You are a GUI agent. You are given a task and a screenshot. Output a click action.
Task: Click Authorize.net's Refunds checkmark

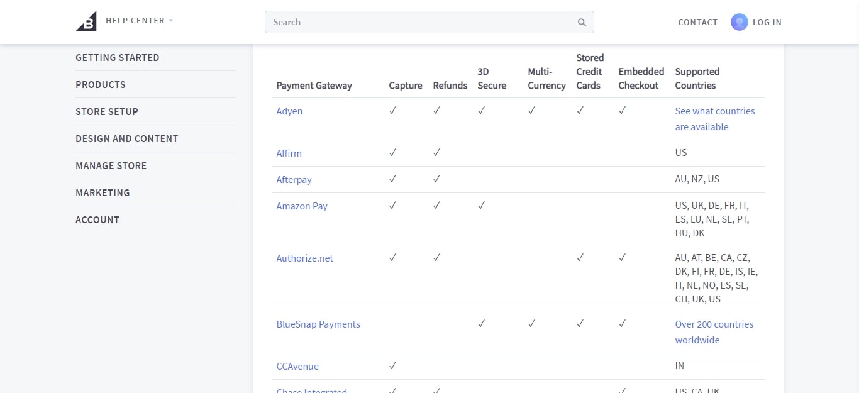tap(436, 258)
